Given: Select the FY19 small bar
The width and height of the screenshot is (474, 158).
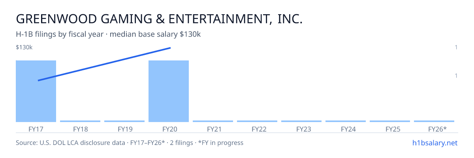Looking at the screenshot, I should 124,121.
